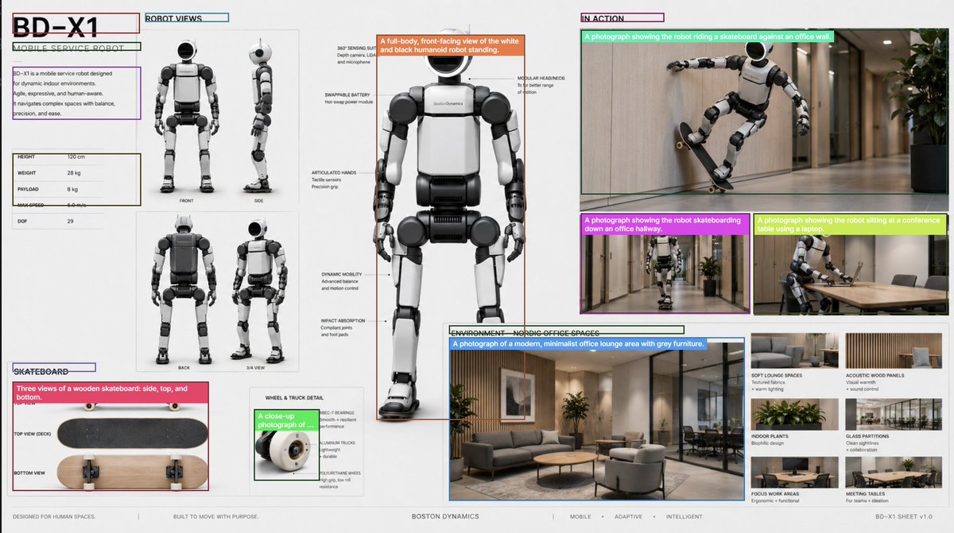Screen dimensions: 954x533
Task: Click the DOF 29 spec row
Action: click(58, 221)
